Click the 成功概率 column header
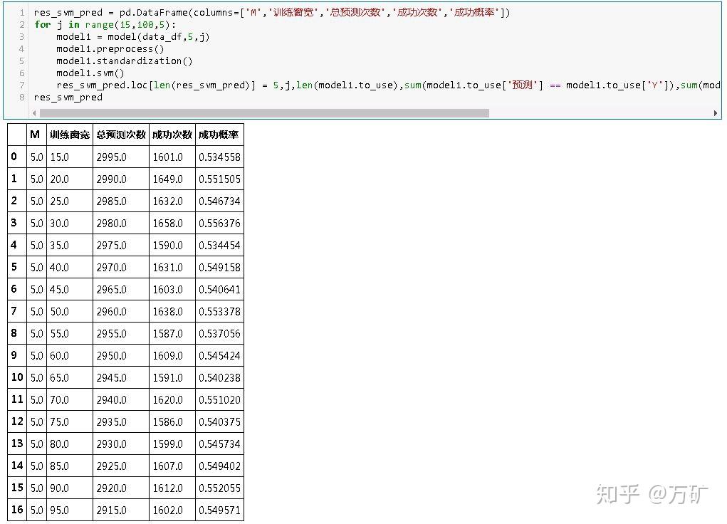 click(x=219, y=135)
